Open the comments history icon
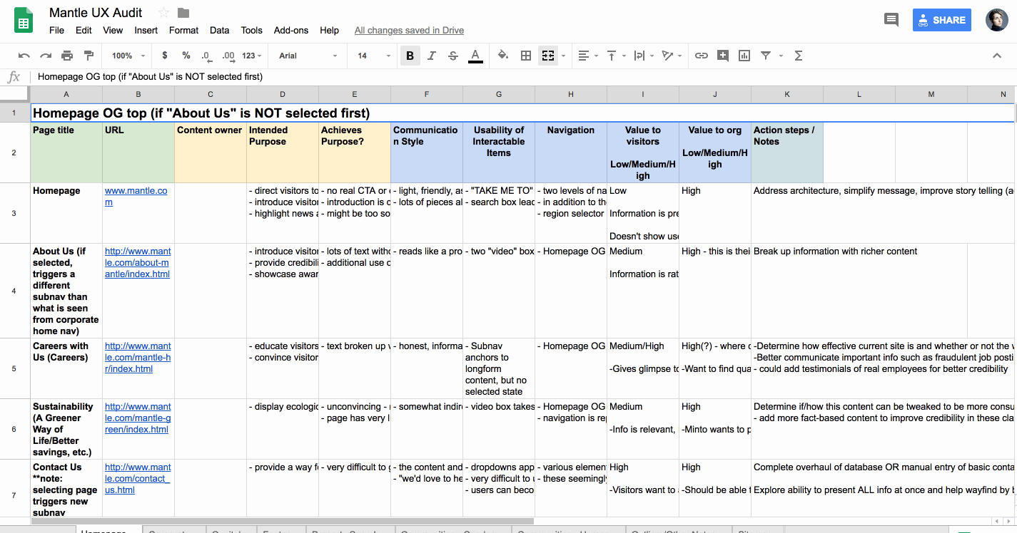 pyautogui.click(x=891, y=20)
